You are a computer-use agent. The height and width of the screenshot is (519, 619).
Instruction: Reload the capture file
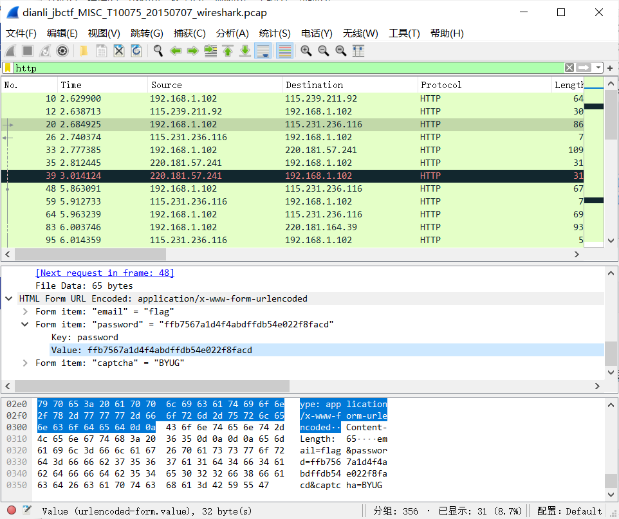136,51
